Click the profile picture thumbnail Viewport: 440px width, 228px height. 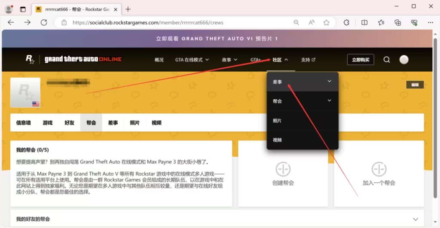25,93
